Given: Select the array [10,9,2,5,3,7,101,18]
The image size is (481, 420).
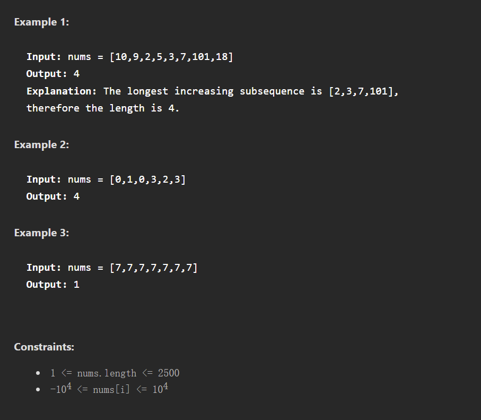Looking at the screenshot, I should pos(171,57).
